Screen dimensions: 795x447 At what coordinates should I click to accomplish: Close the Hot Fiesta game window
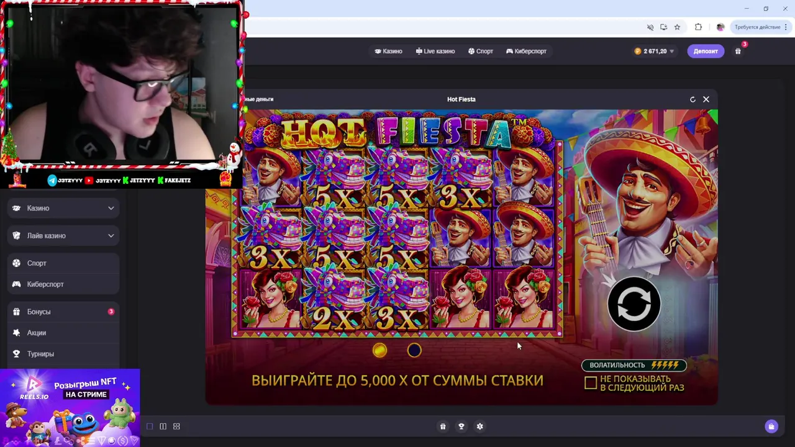(x=706, y=99)
